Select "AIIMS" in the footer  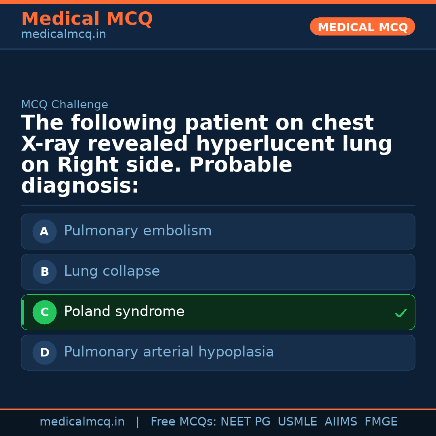coord(341,422)
